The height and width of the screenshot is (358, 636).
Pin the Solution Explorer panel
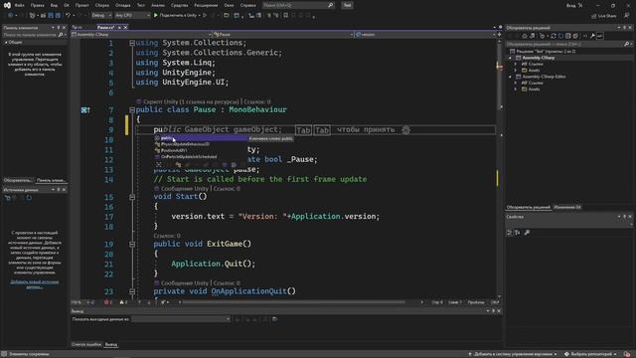pyautogui.click(x=625, y=28)
